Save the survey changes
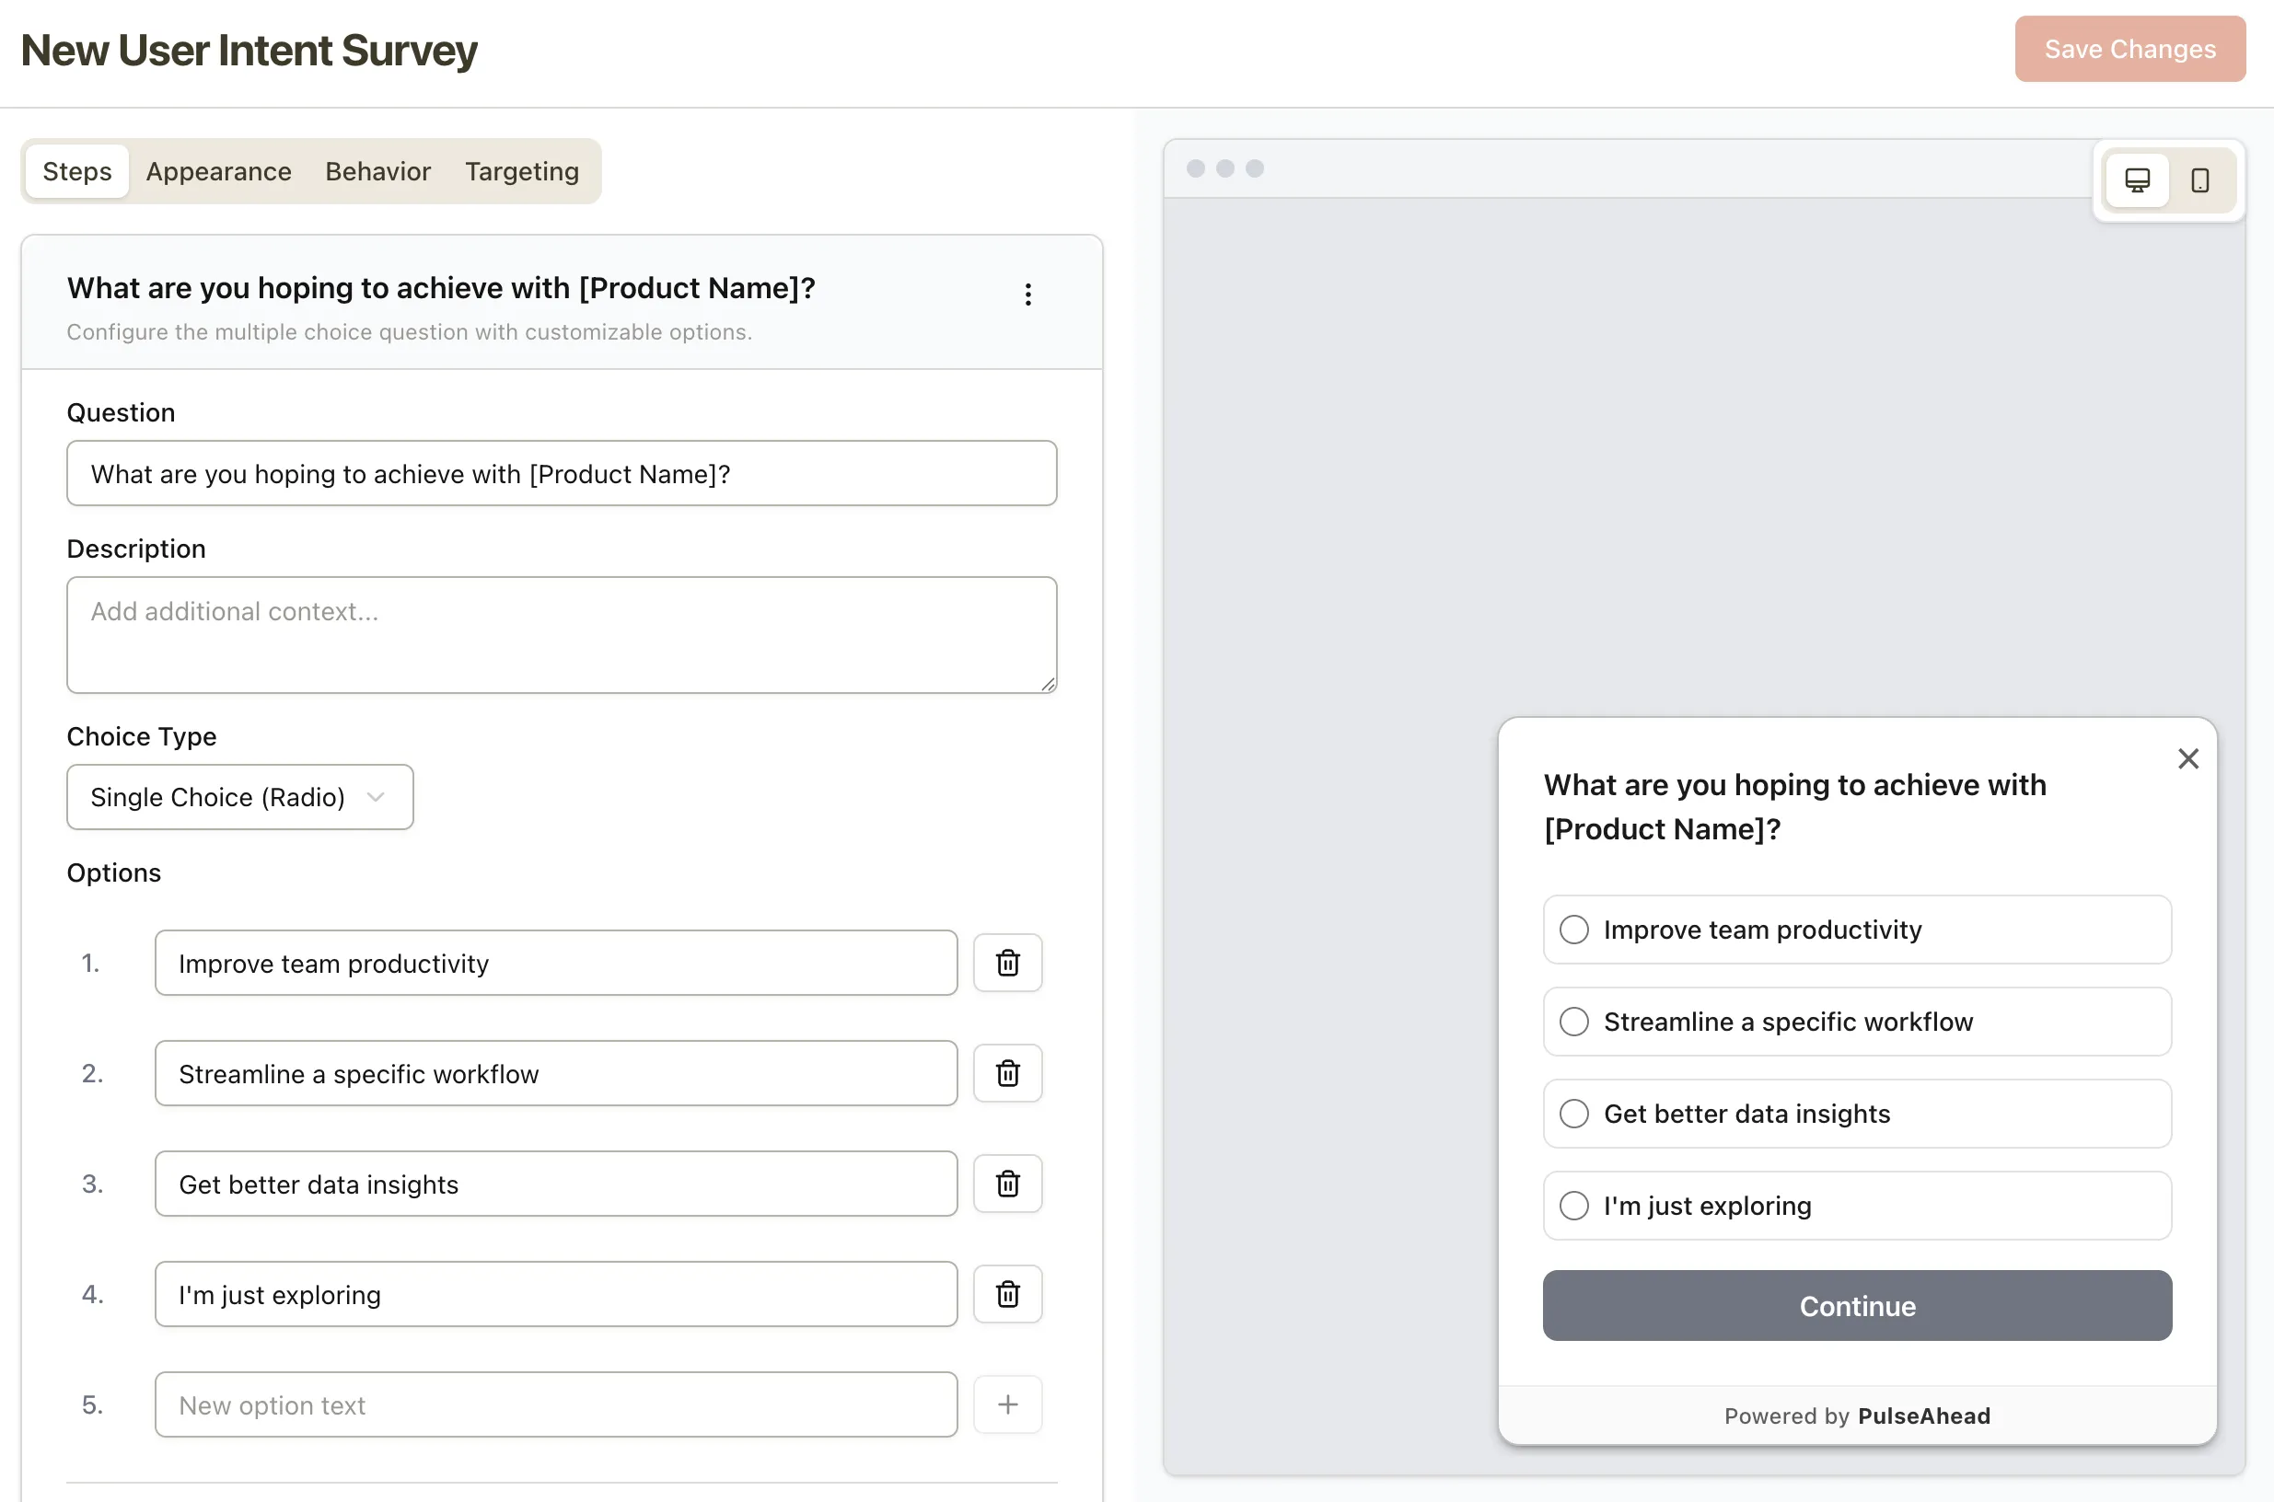Viewport: 2274px width, 1502px height. pos(2129,49)
